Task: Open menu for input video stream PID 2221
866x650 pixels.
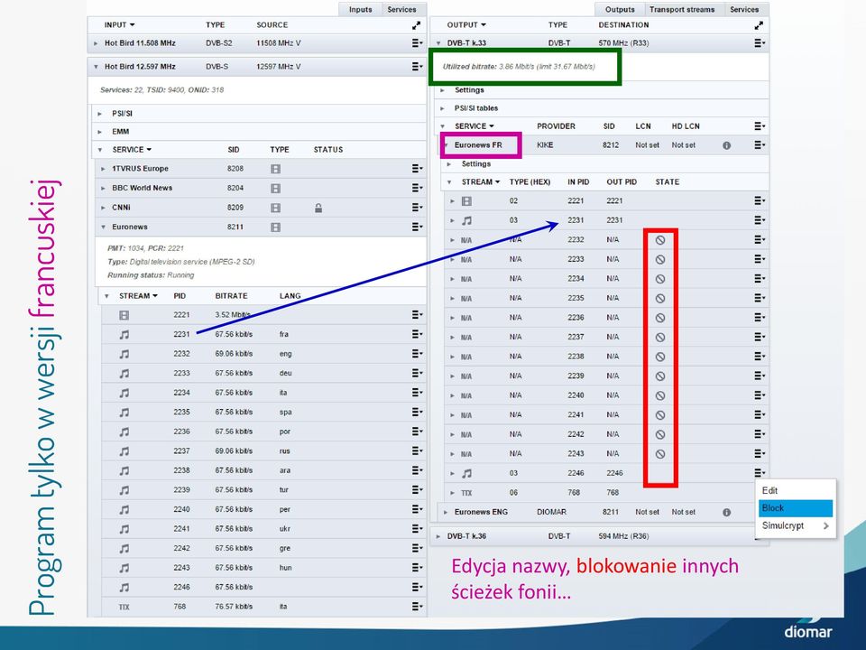Action: (417, 314)
